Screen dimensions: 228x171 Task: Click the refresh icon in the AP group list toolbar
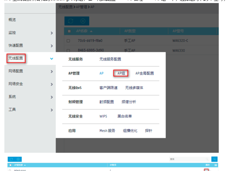point(11,159)
